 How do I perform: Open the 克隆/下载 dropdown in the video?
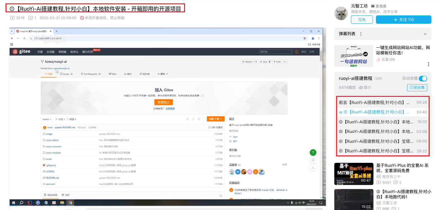coord(216,119)
